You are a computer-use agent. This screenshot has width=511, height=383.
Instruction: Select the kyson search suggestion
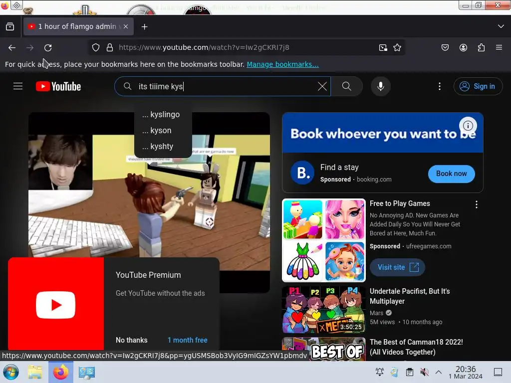pos(163,130)
